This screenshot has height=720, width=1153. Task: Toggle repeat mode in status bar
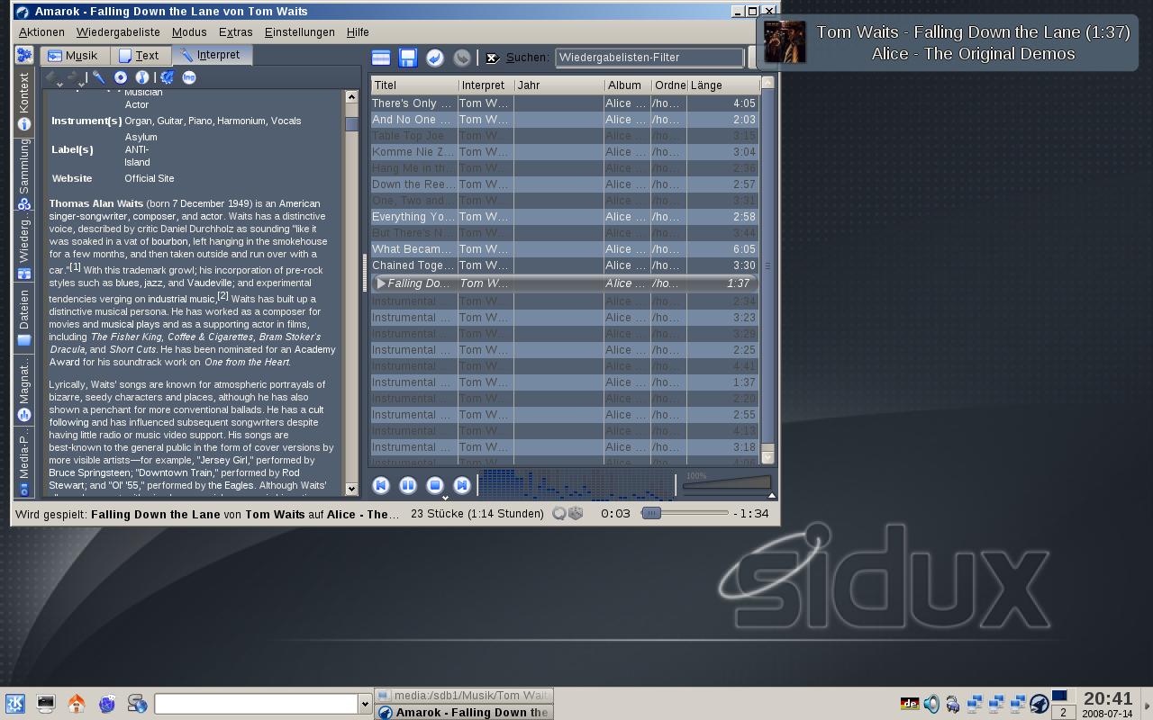tap(559, 514)
